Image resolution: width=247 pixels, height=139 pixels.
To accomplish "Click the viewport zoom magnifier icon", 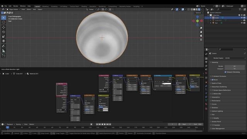I will [201, 28].
